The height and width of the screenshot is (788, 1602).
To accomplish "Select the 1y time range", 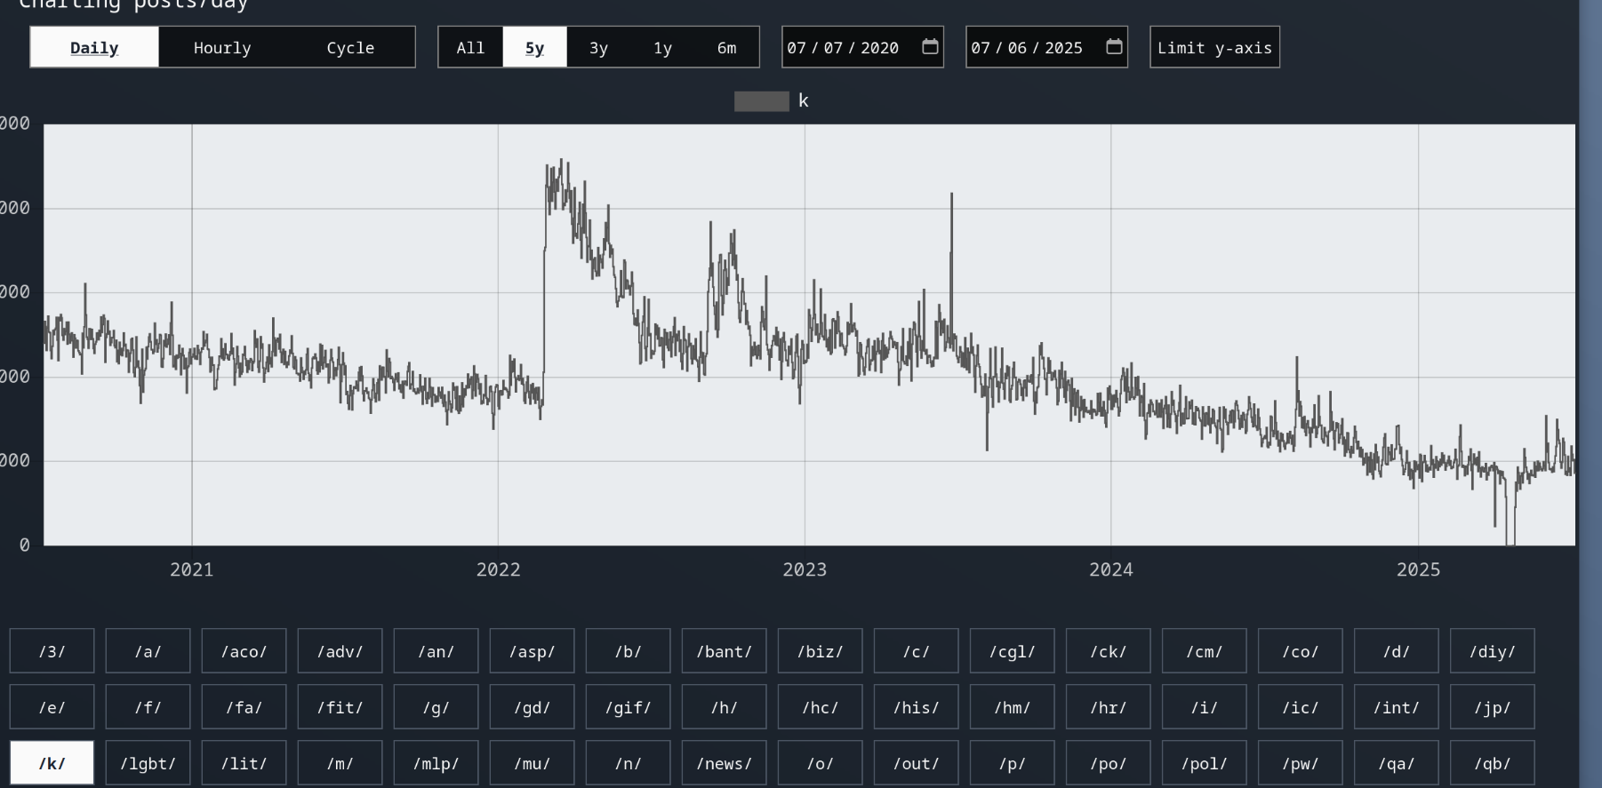I will click(662, 47).
